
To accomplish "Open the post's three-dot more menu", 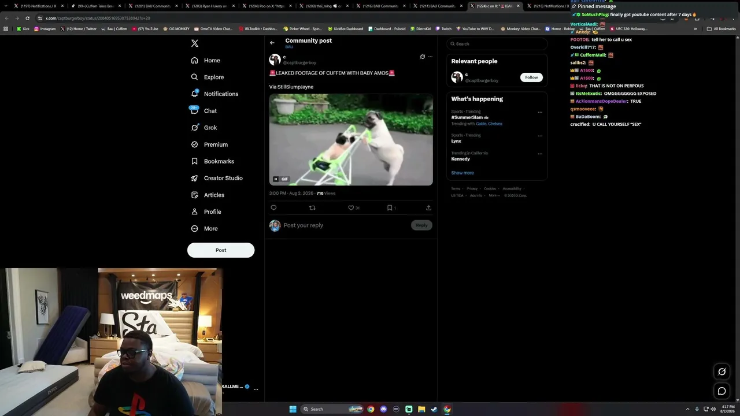I will point(430,57).
